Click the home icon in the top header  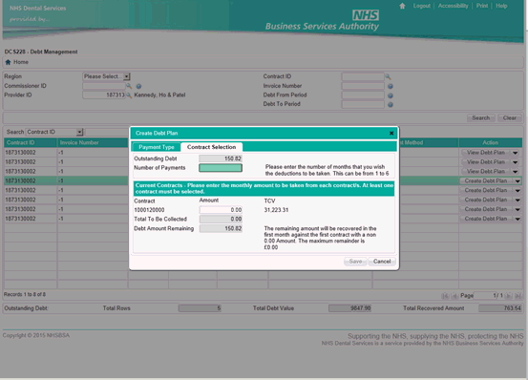[x=402, y=6]
